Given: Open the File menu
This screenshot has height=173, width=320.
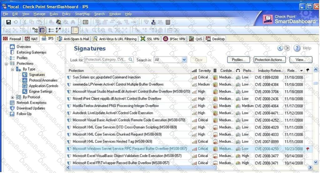Looking at the screenshot, I should point(6,14).
